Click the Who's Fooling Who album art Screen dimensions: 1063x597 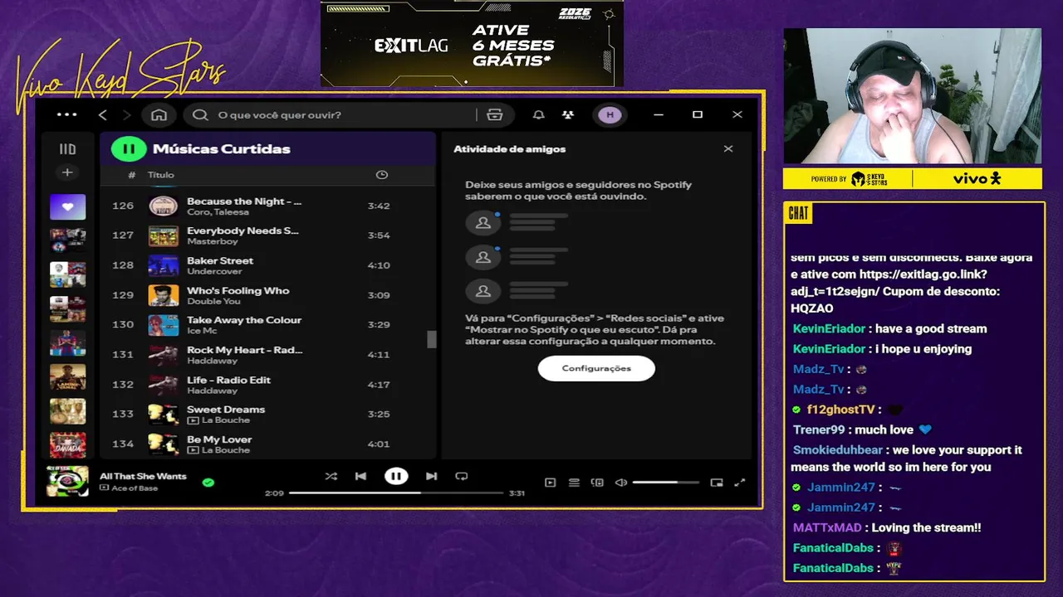pos(163,295)
